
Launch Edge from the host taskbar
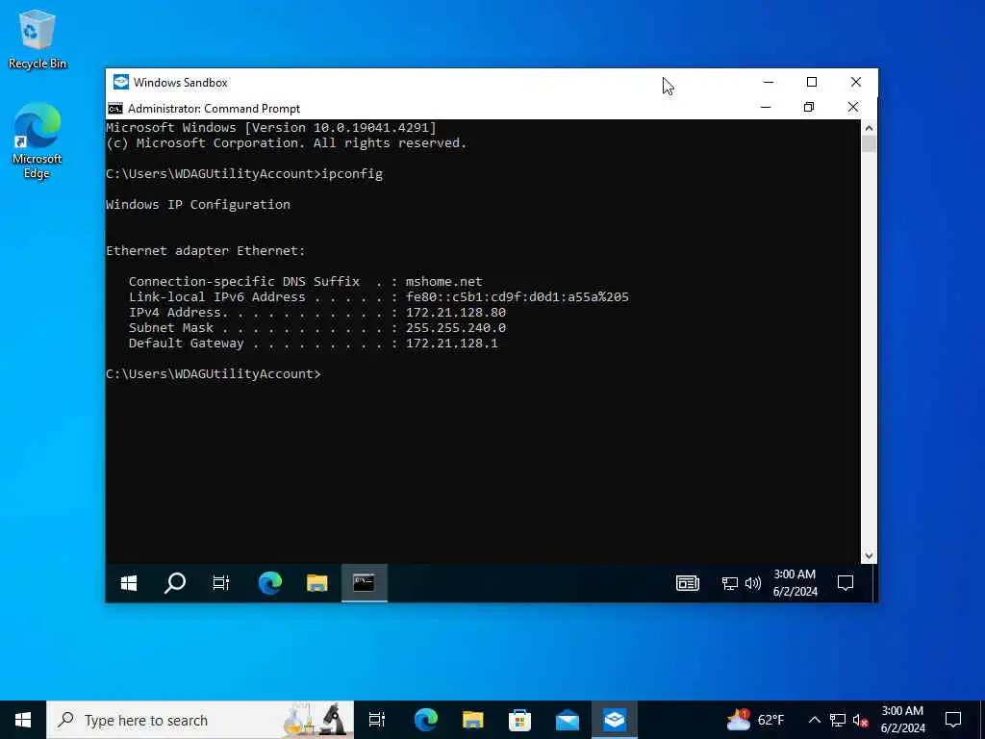click(426, 720)
